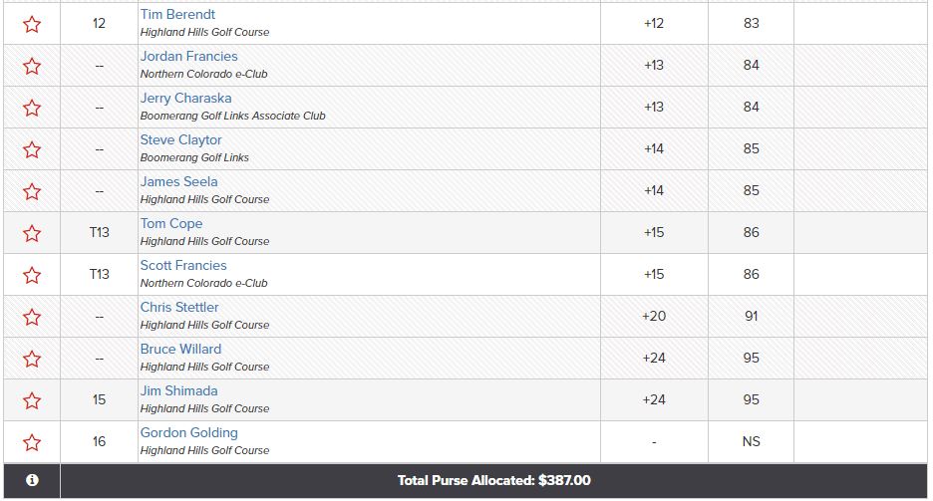Image resolution: width=933 pixels, height=501 pixels.
Task: Favorite Tom Cope using star icon
Action: coord(32,233)
